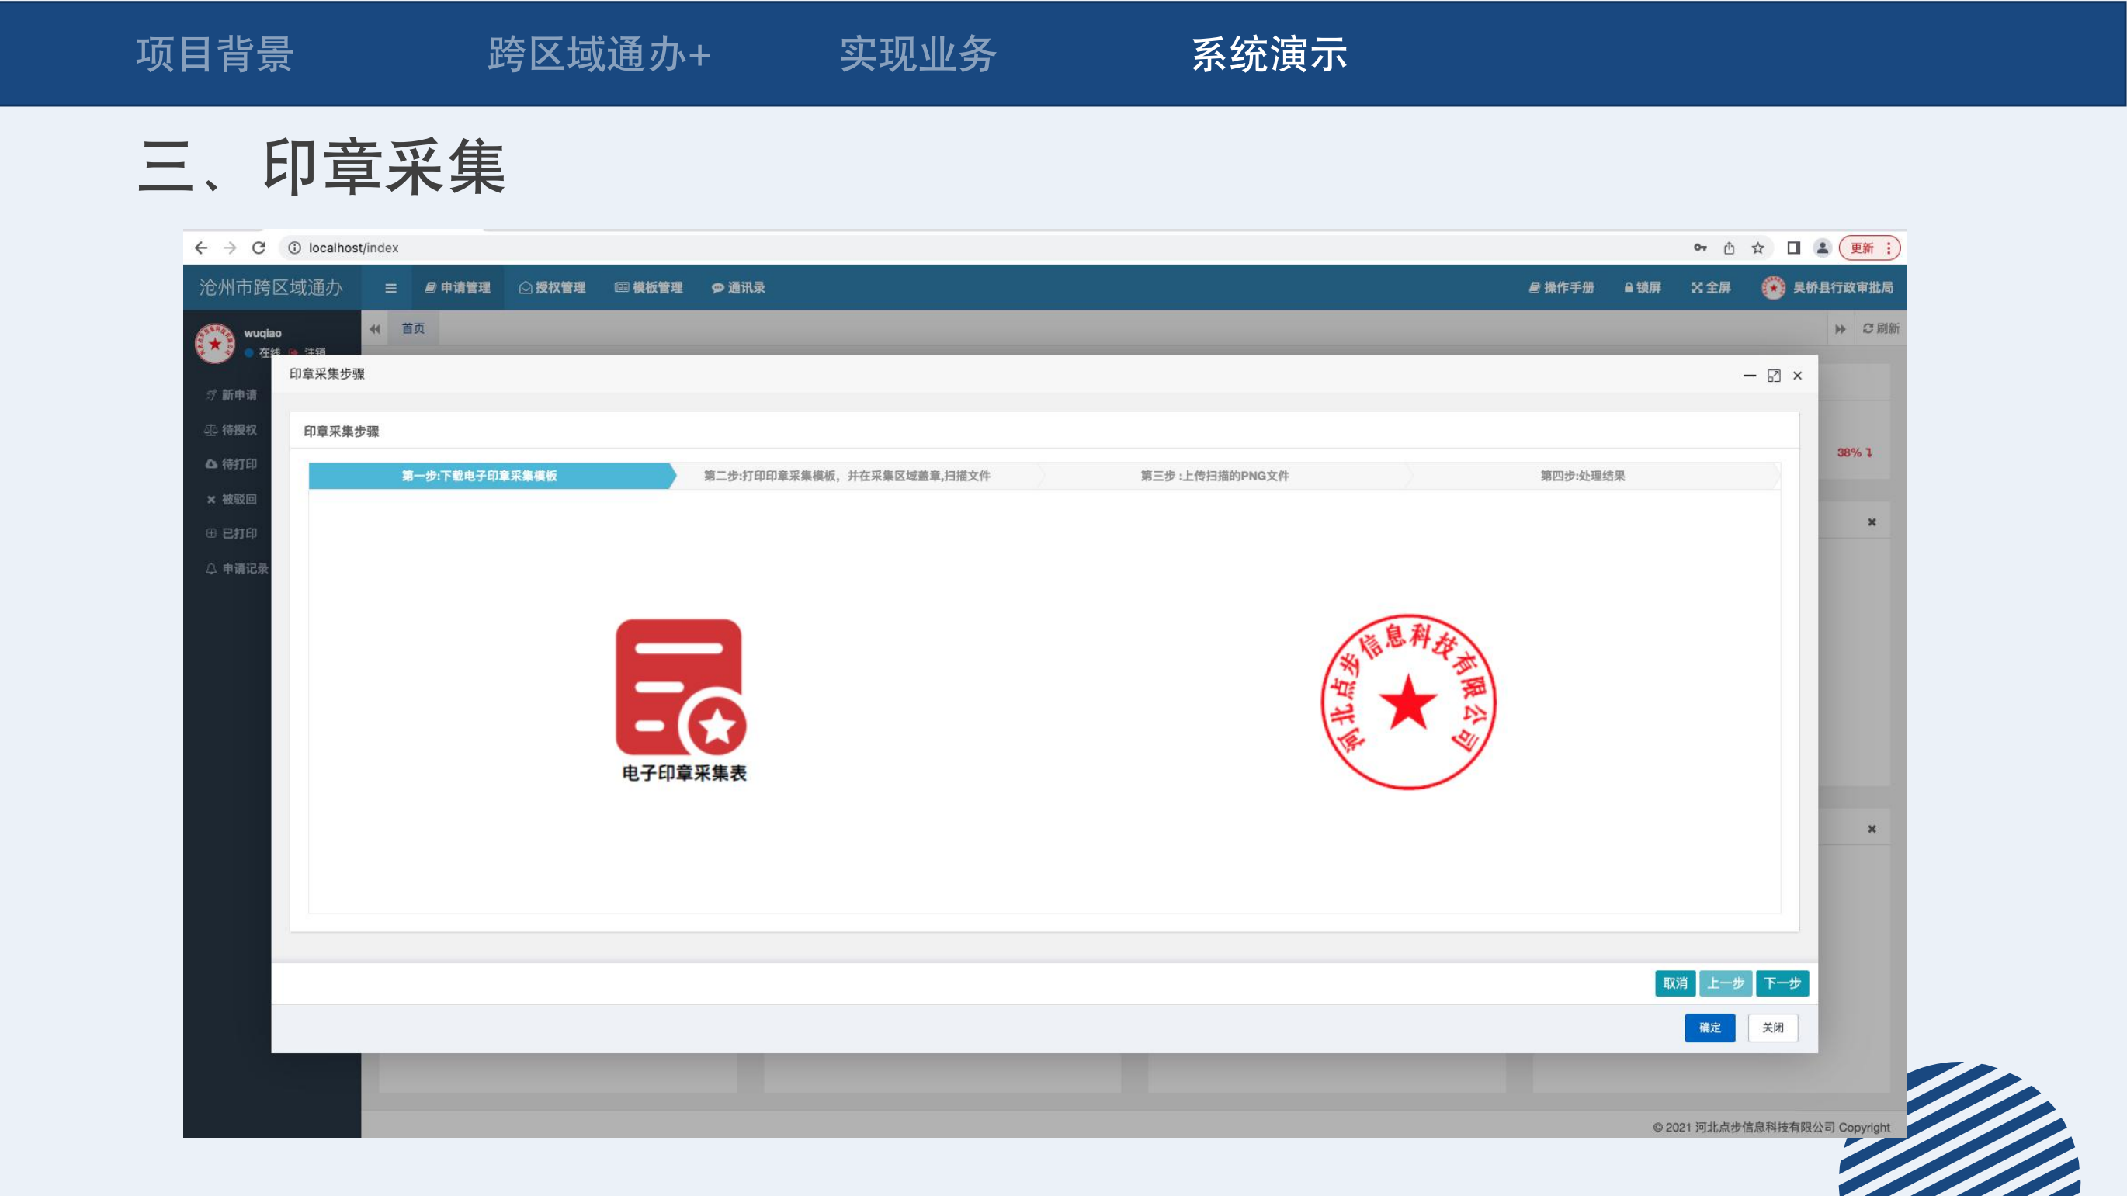Open the 申请管理 menu

click(457, 287)
